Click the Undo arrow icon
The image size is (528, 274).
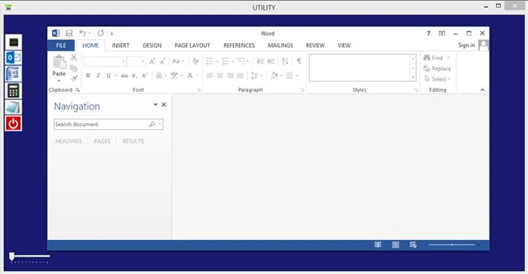(82, 32)
